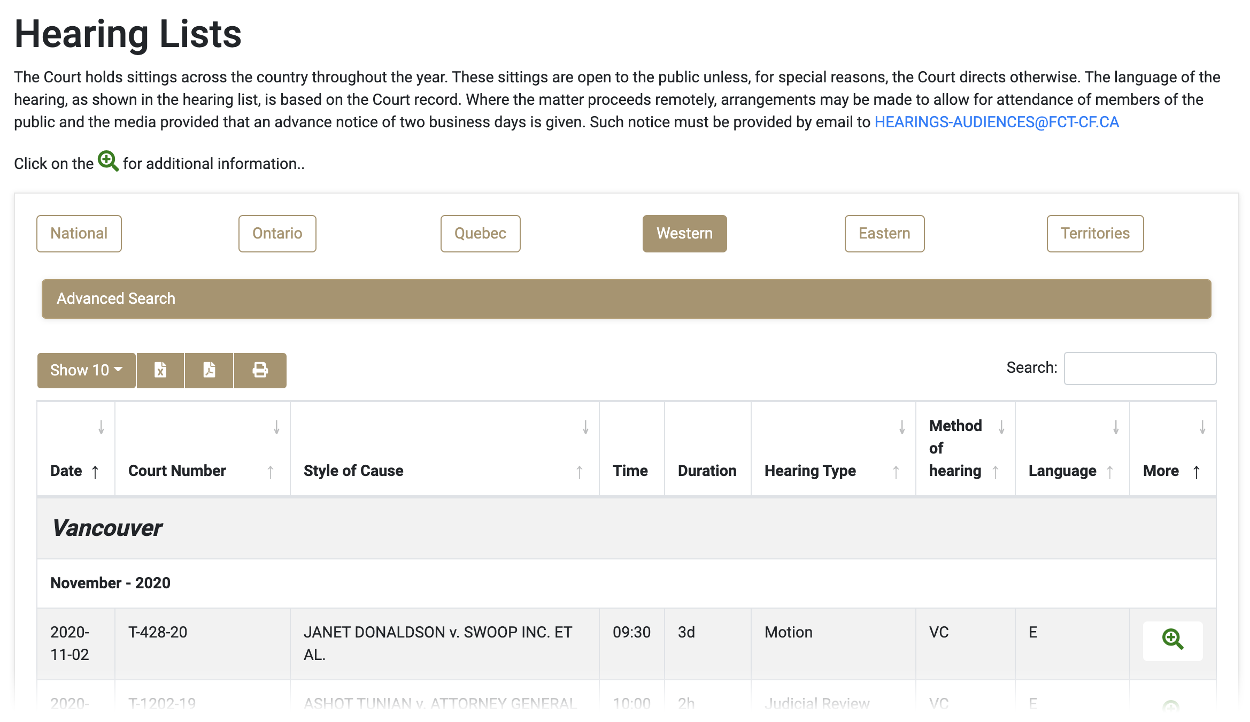Sort the Language column
The height and width of the screenshot is (722, 1250).
pos(1062,471)
